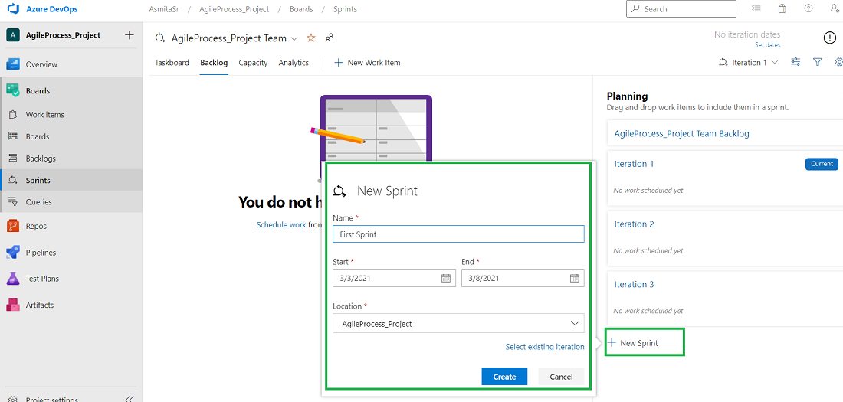Screen dimensions: 843x402
Task: Open the help question mark icon
Action: pos(808,9)
